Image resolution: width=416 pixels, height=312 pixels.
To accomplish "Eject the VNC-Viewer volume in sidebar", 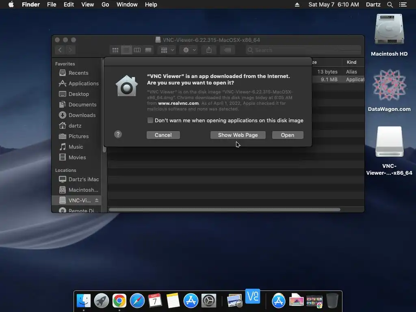I will [97, 200].
